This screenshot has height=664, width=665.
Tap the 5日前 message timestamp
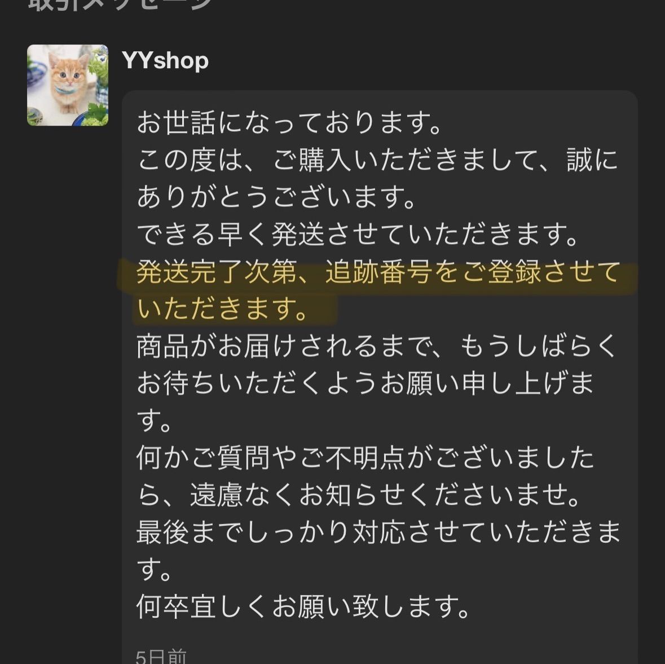pyautogui.click(x=161, y=656)
